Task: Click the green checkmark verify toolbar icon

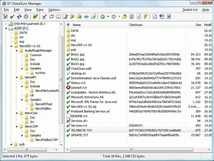Action: (12, 17)
